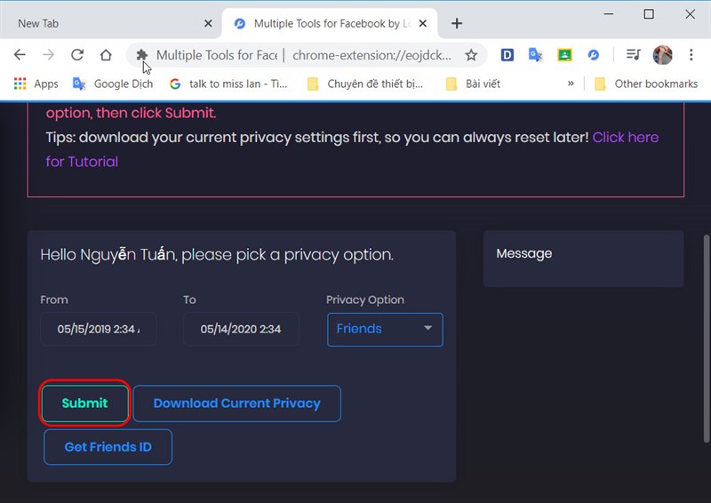Click the Submit button

(84, 403)
